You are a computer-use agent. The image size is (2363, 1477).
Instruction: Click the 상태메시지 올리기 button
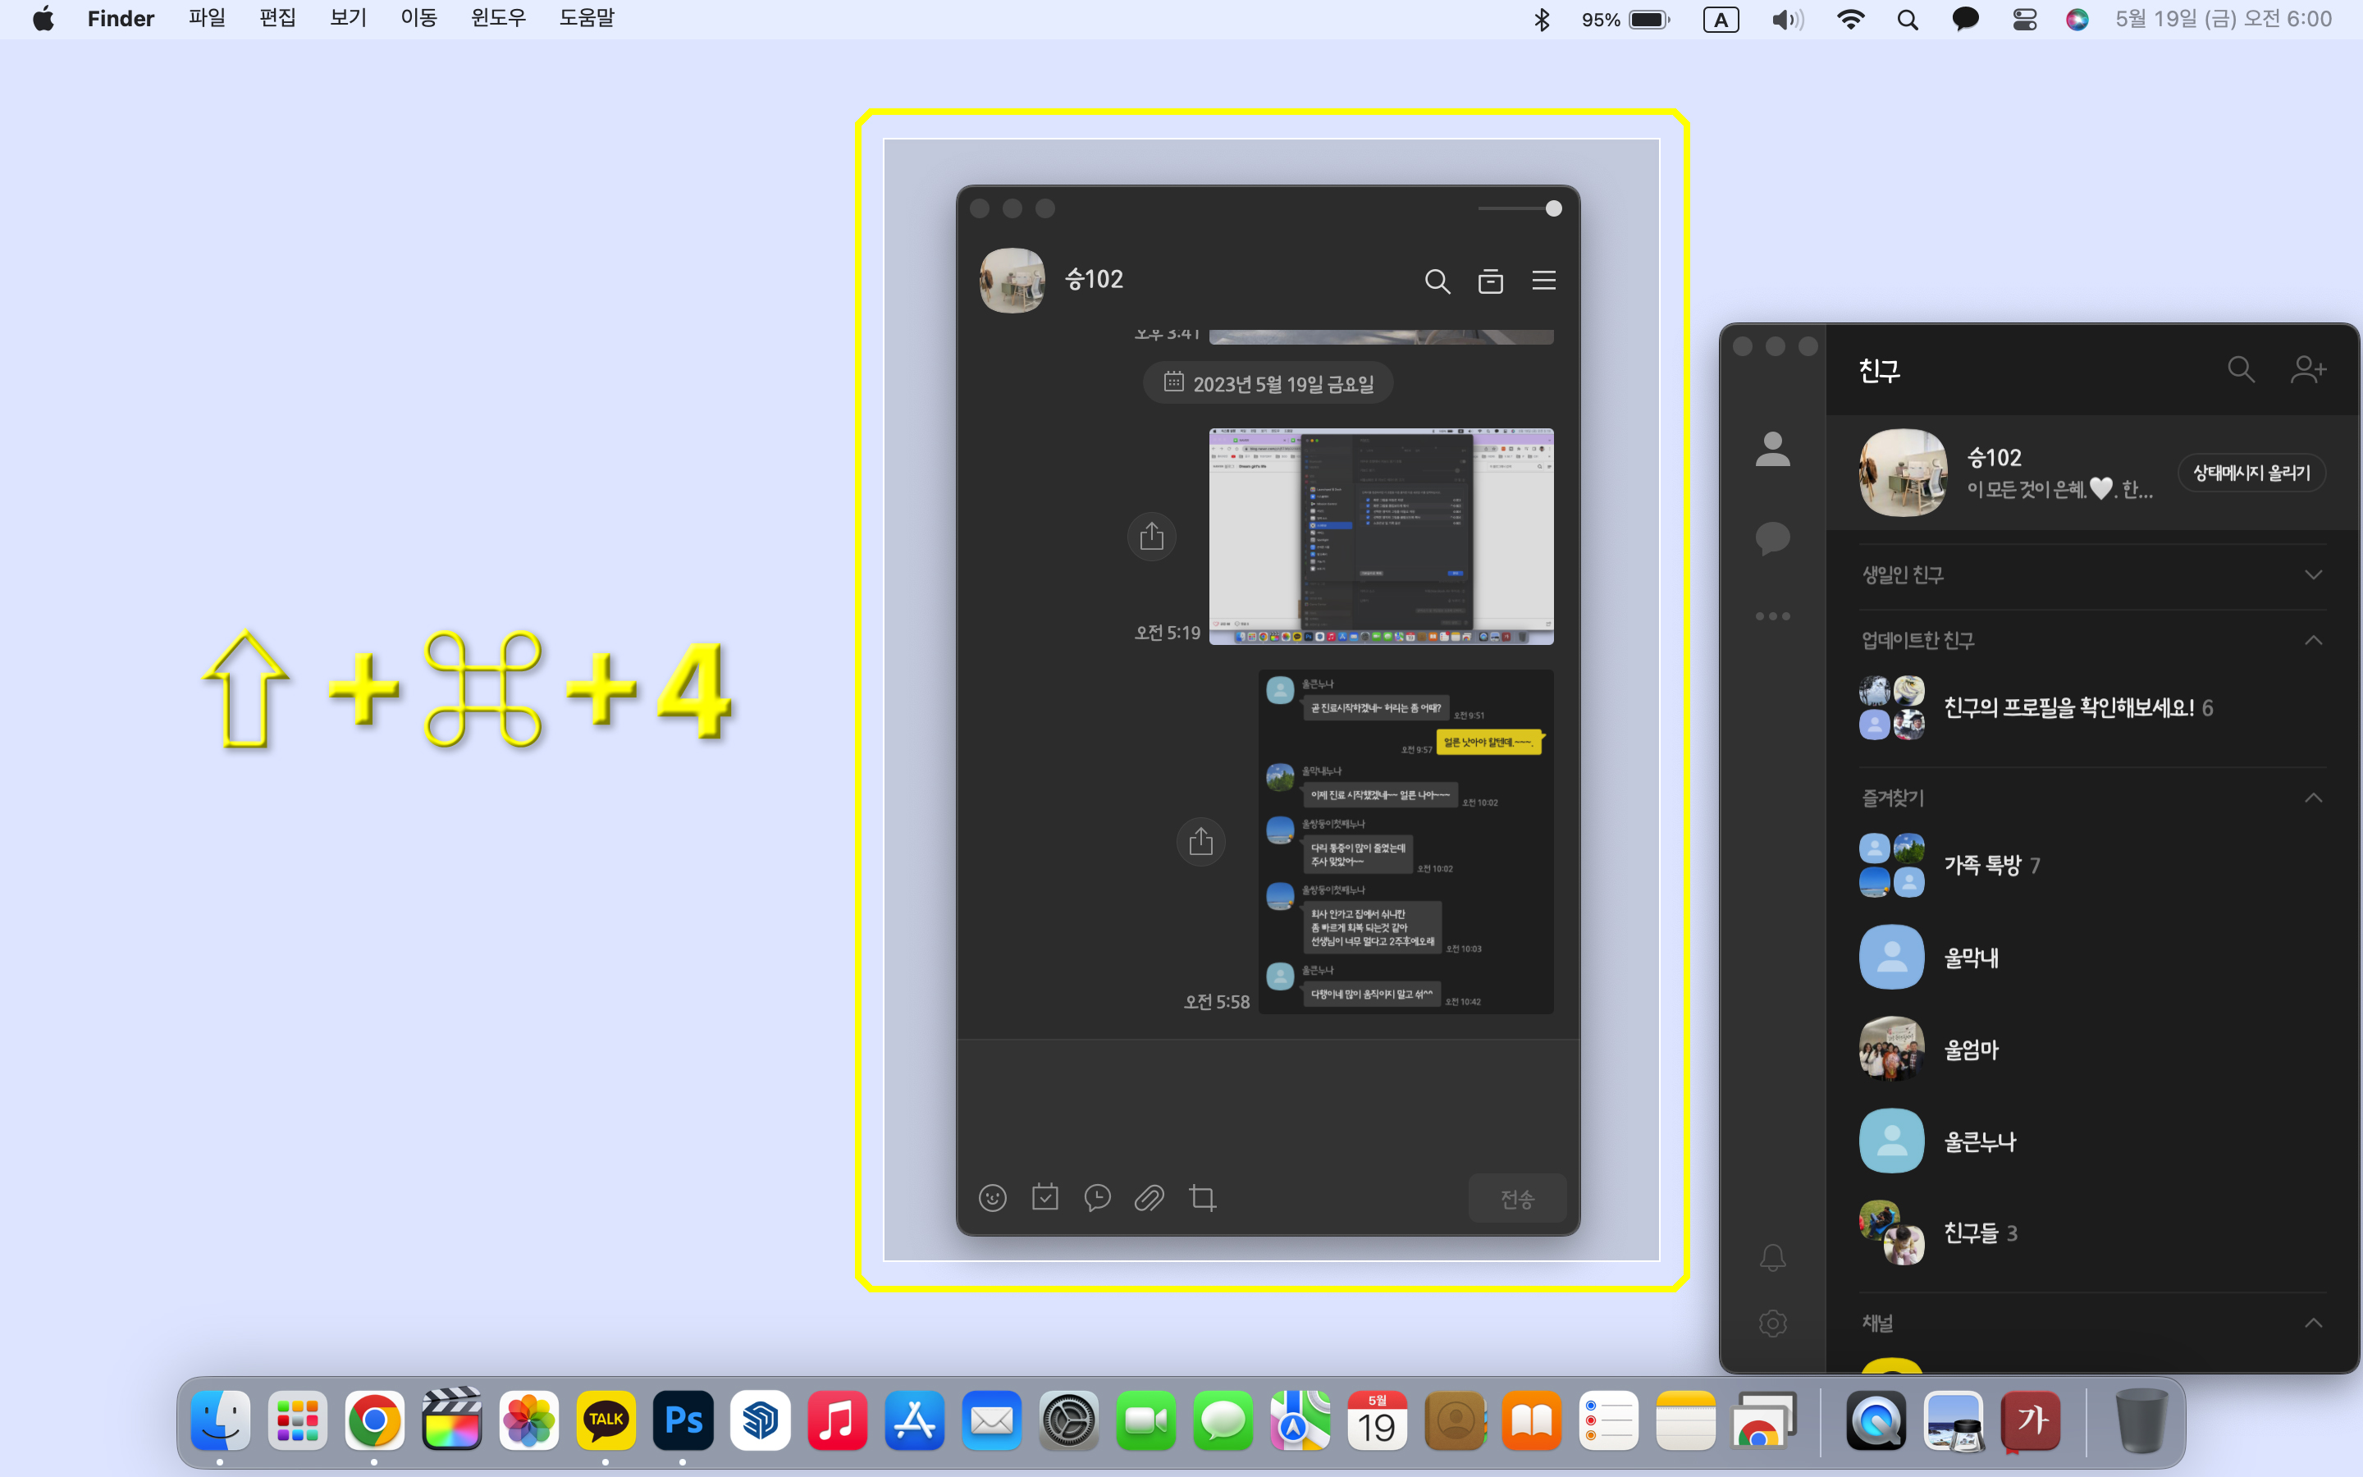coord(2251,473)
